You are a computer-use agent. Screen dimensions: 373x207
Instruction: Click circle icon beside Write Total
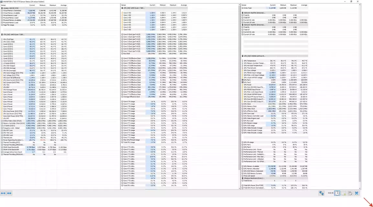pos(243,8)
